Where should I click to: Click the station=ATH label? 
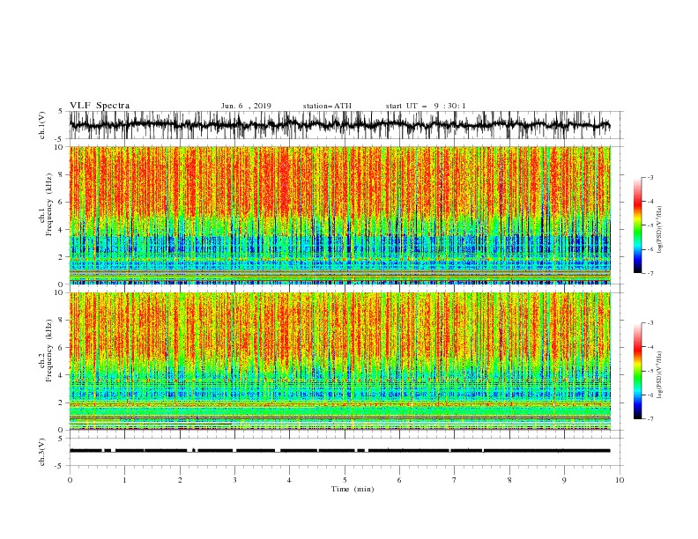(x=327, y=106)
